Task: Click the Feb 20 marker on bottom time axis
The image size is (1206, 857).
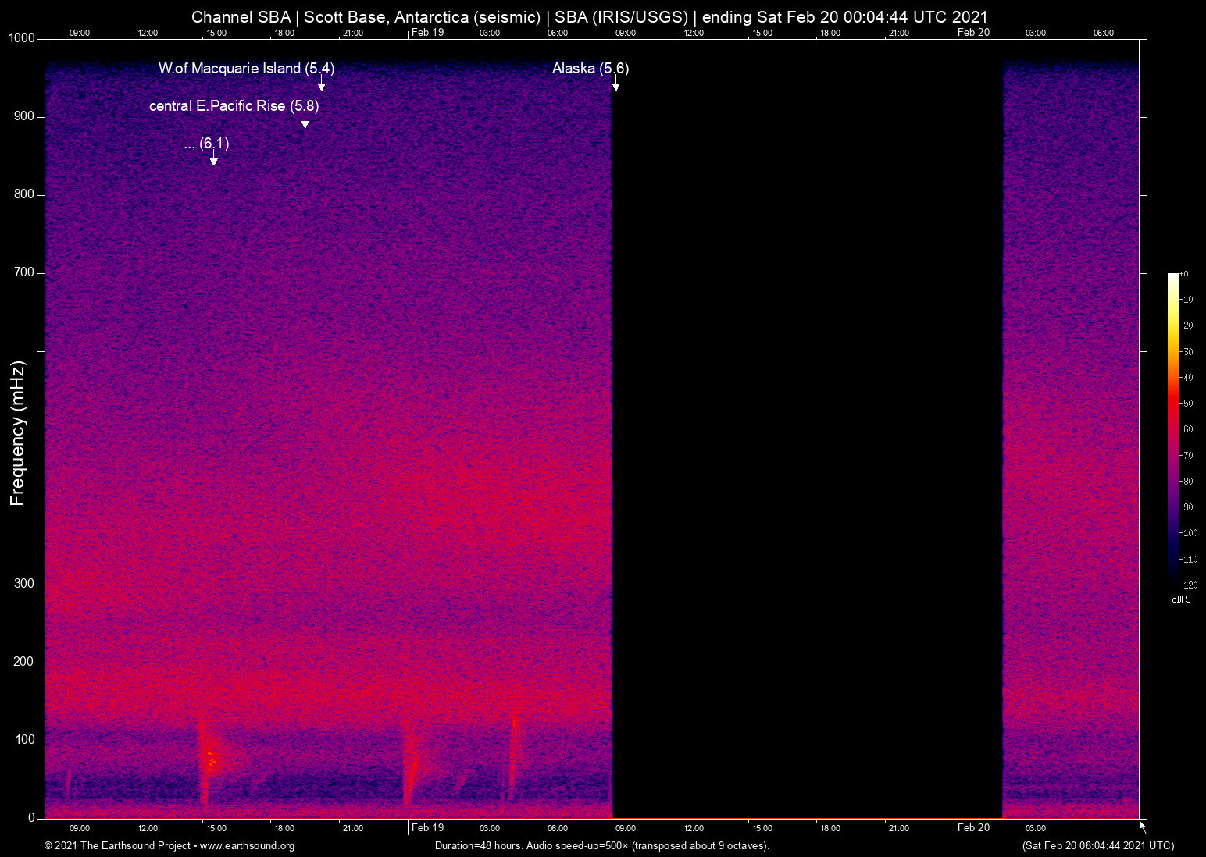Action: click(x=973, y=828)
